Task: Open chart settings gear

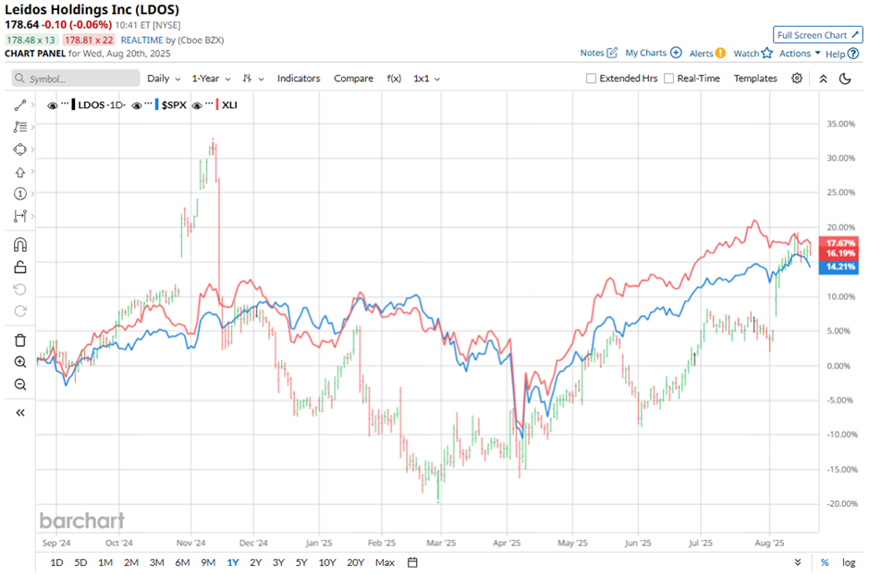Action: 797,78
